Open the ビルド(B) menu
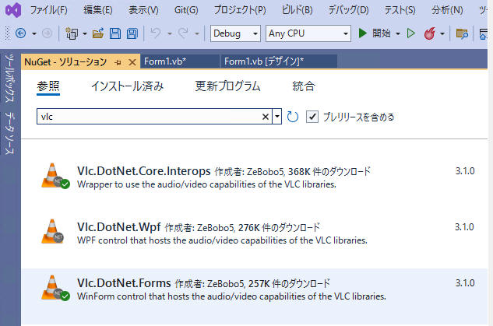The height and width of the screenshot is (326, 493). [x=296, y=10]
